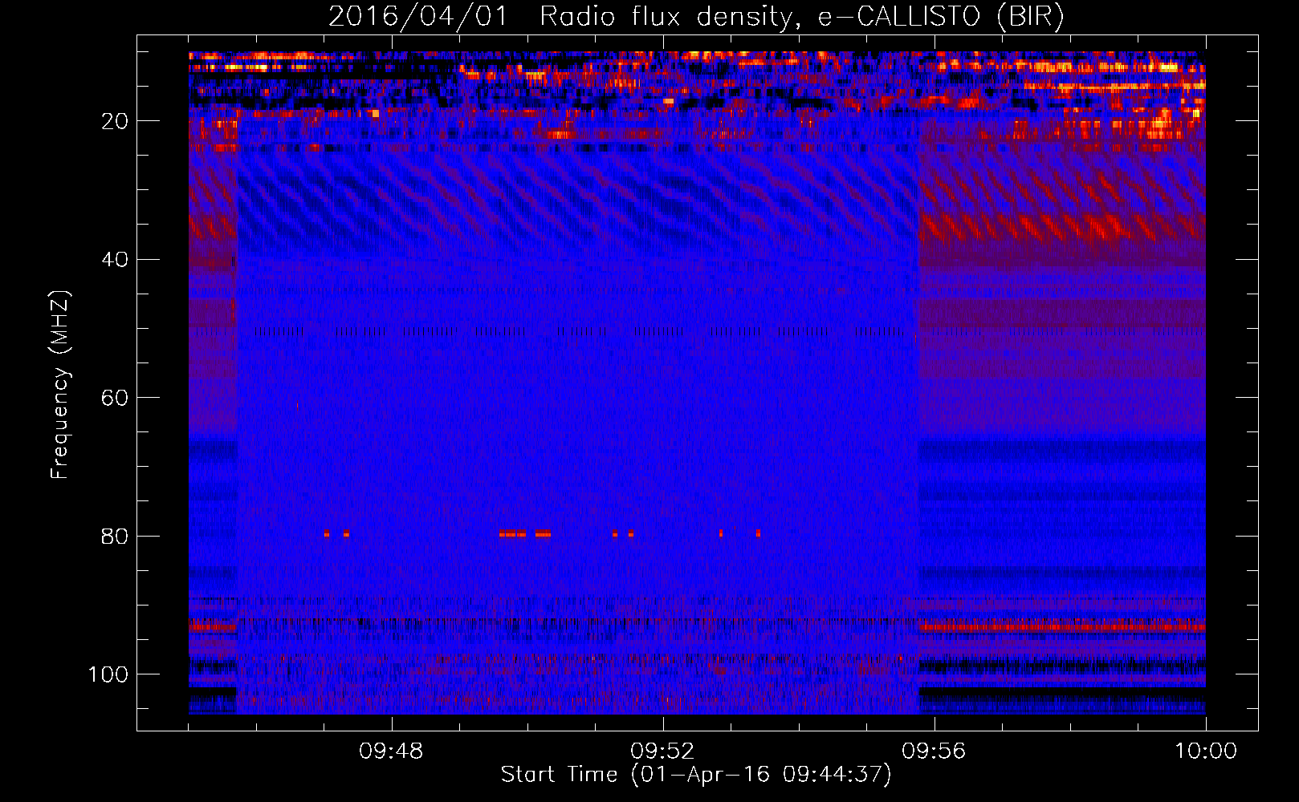Click the 20 MHz frequency tick label

coord(115,121)
